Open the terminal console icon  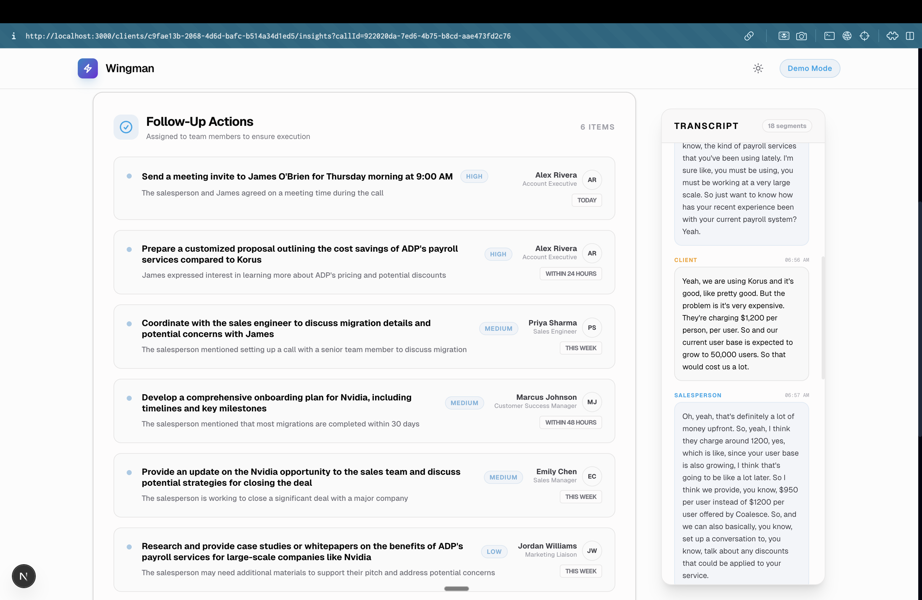click(829, 36)
